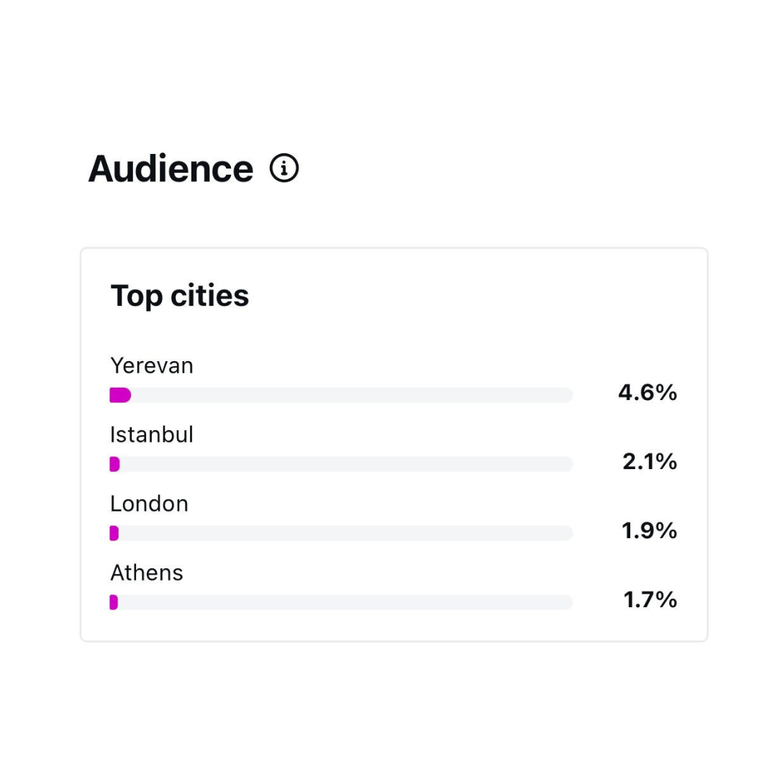Click the Istanbul city label
Image resolution: width=777 pixels, height=777 pixels.
[152, 435]
